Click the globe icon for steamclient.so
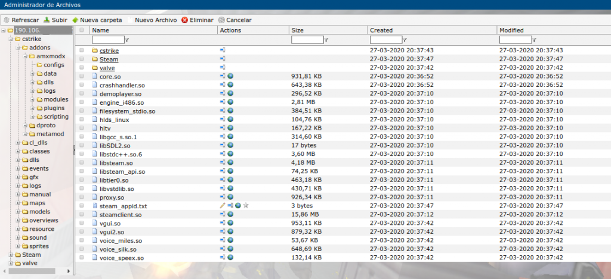Image resolution: width=611 pixels, height=279 pixels. (x=230, y=215)
